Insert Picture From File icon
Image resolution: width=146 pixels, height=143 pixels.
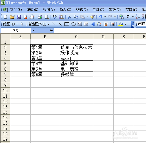[x=112, y=24]
